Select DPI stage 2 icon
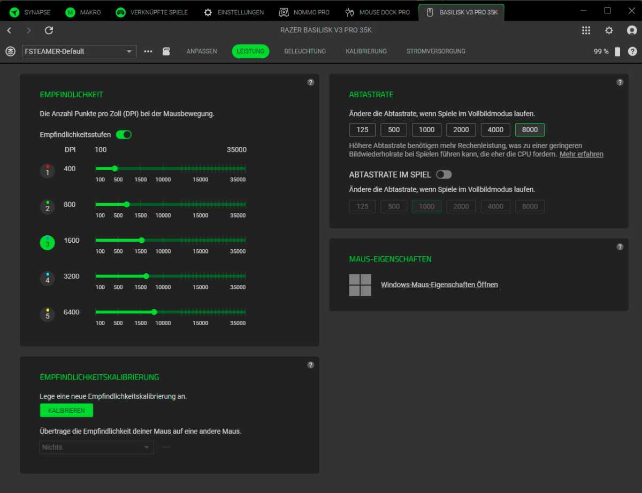Image resolution: width=642 pixels, height=493 pixels. coord(47,207)
